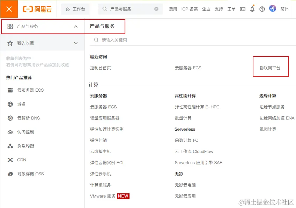This screenshot has width=296, height=208.
Task: Open 边缘网络加速 ENA
Action: tap(277, 118)
